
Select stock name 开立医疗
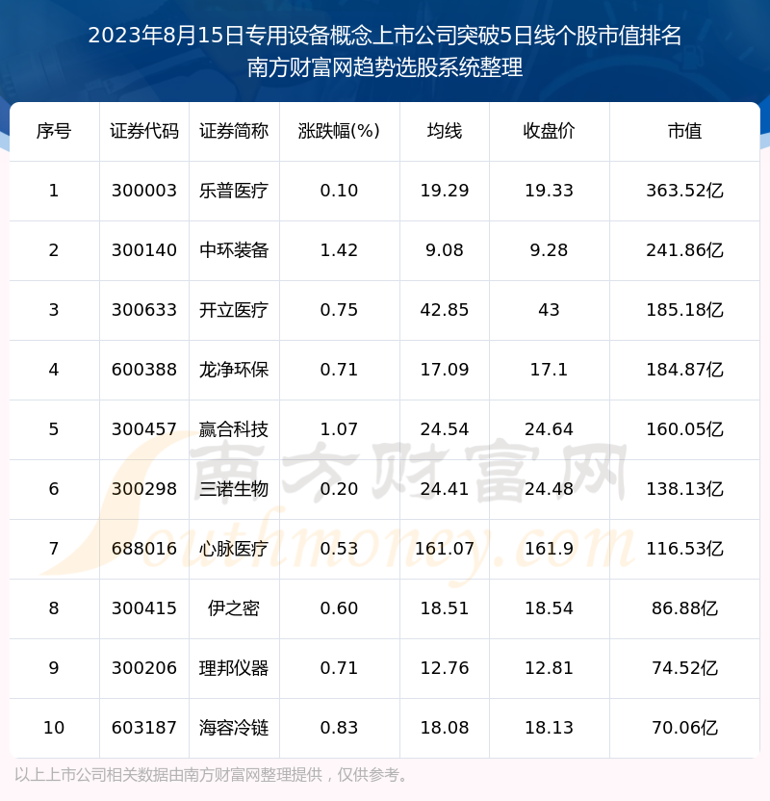(x=234, y=310)
